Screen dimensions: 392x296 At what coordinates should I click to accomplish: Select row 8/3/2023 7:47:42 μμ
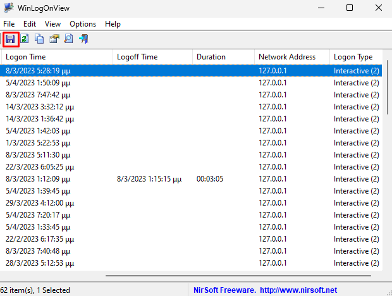[191, 95]
